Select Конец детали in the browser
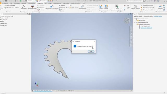This screenshot has width=167, height=94. (x=3, y=25)
